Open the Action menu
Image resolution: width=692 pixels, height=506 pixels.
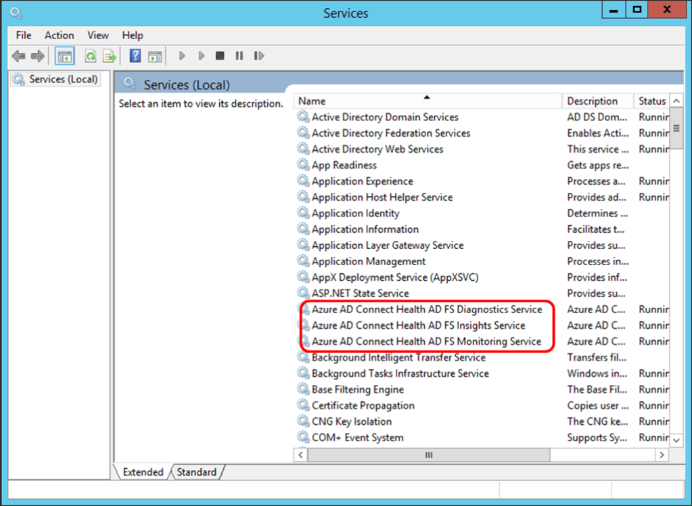click(x=59, y=35)
